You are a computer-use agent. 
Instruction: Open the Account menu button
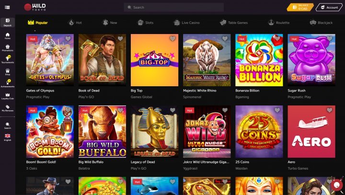click(329, 7)
